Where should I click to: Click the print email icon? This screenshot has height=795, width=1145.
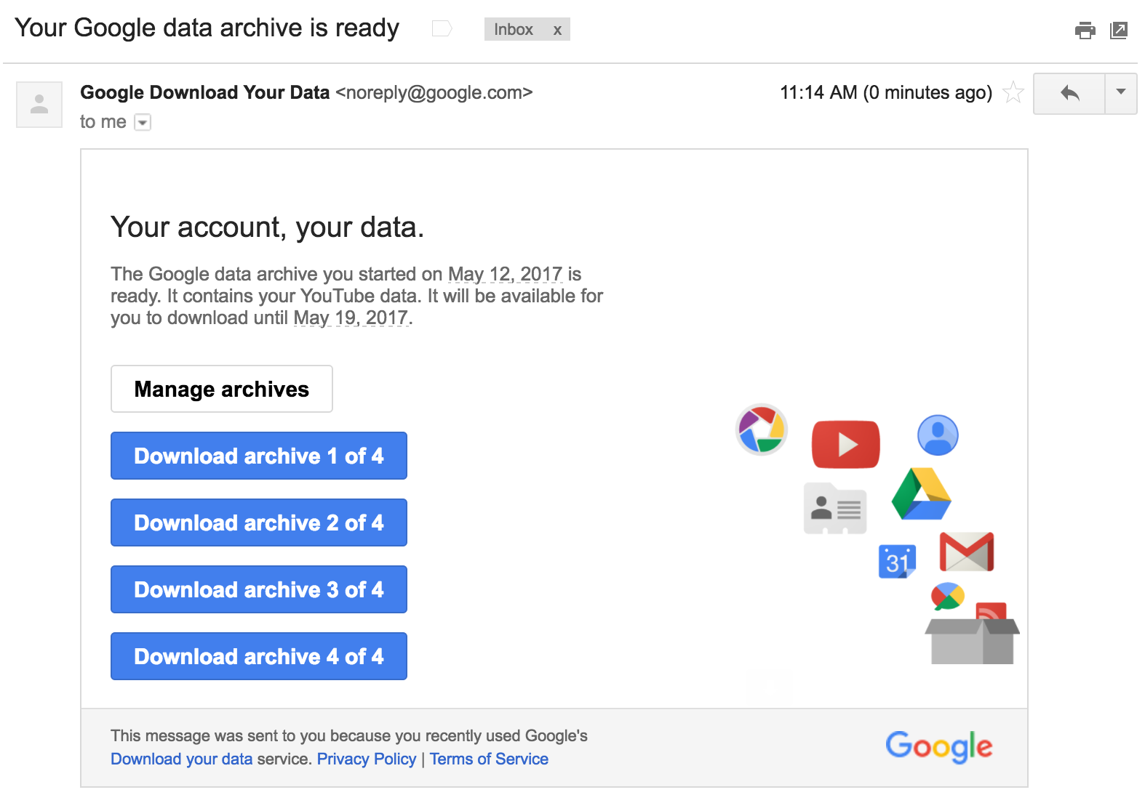tap(1085, 30)
